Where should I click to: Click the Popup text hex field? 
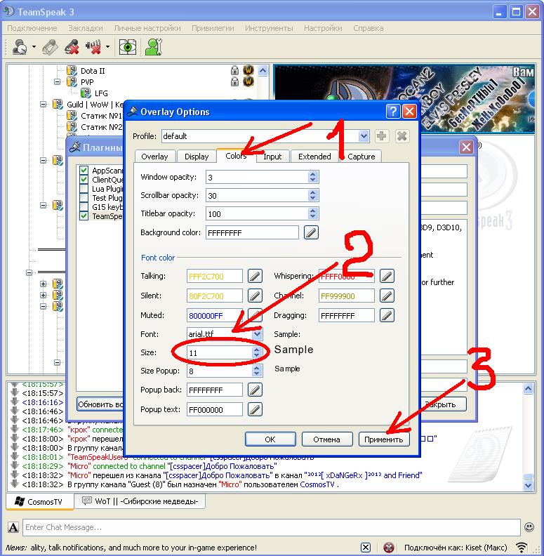pos(215,409)
